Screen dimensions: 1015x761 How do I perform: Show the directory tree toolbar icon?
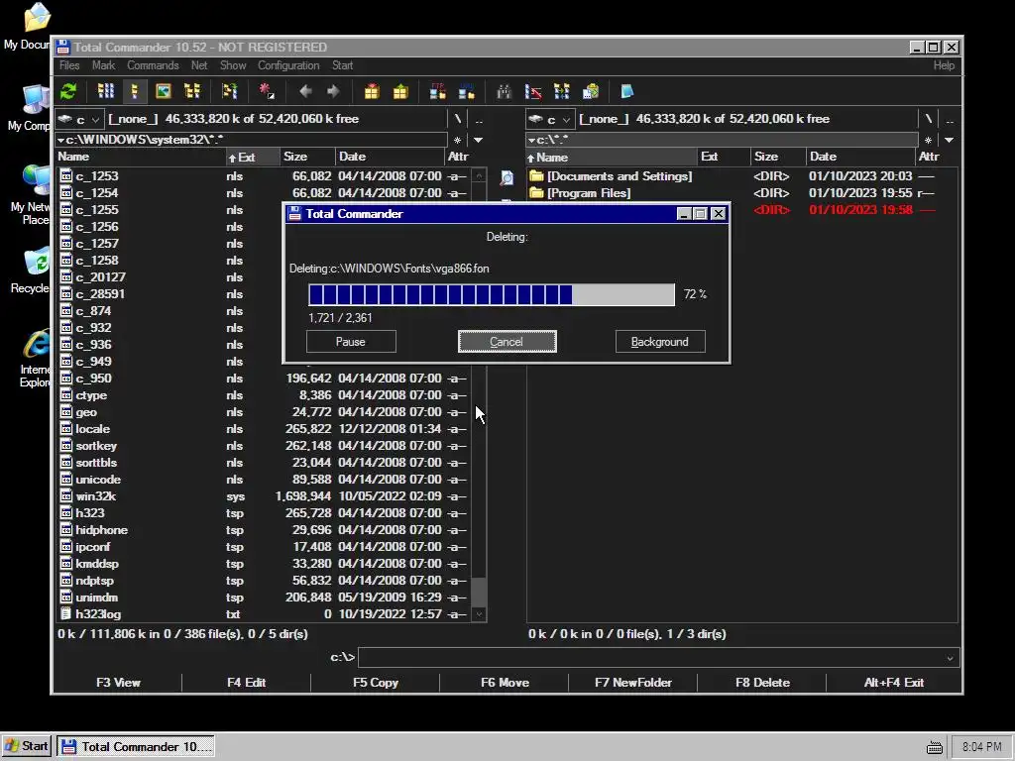tap(192, 91)
